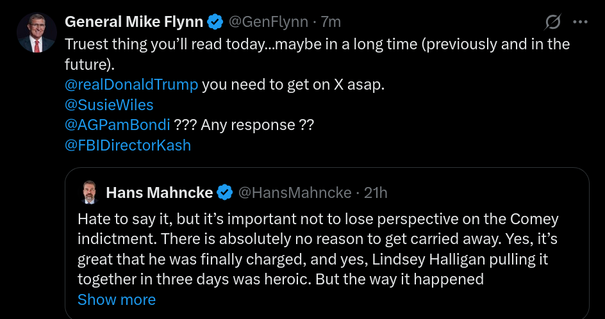This screenshot has width=605, height=319.
Task: Click General Mike Flynn's blue verified badge
Action: (x=216, y=22)
